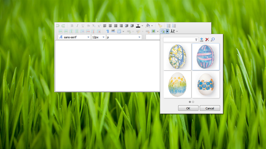Viewport: 266px width, 149px height.
Task: Click the Cancel button
Action: click(x=210, y=108)
